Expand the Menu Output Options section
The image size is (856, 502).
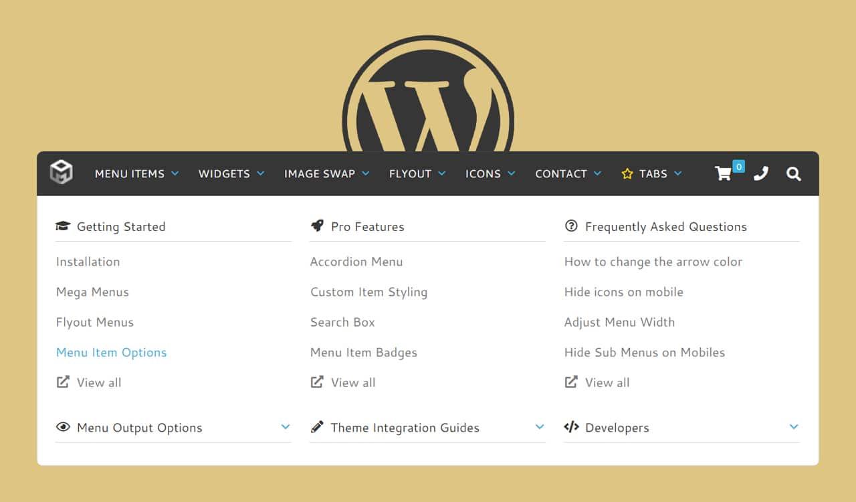(286, 427)
